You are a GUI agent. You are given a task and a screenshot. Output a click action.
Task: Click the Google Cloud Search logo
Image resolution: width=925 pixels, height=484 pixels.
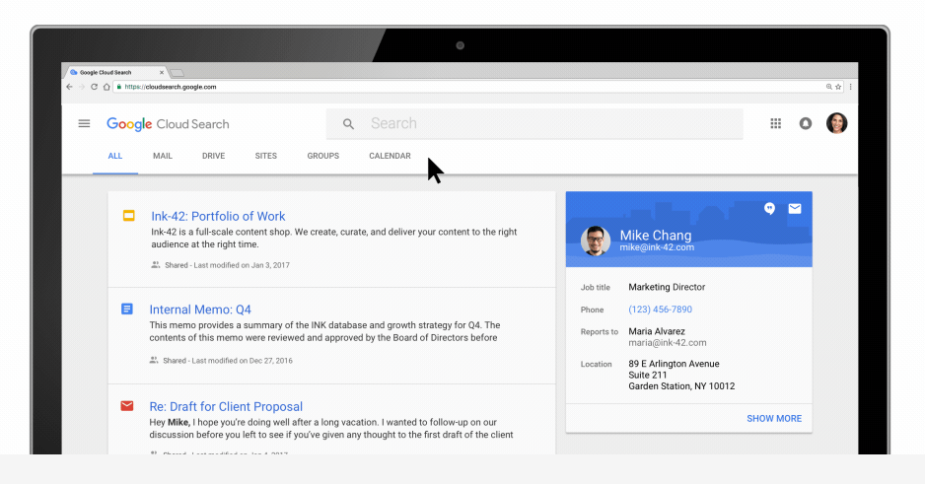[x=168, y=124]
